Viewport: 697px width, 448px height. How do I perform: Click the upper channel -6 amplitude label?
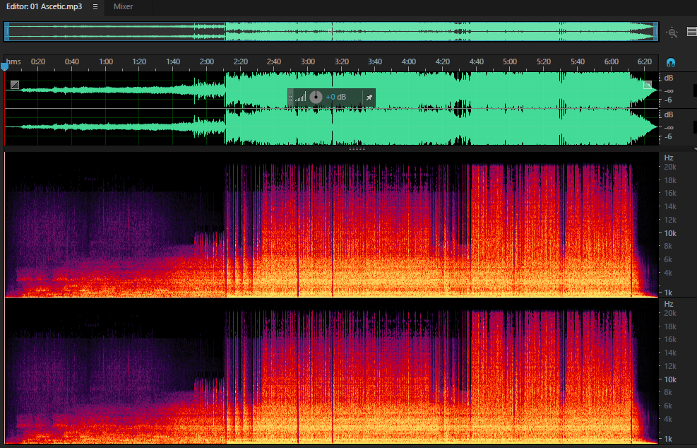[669, 100]
